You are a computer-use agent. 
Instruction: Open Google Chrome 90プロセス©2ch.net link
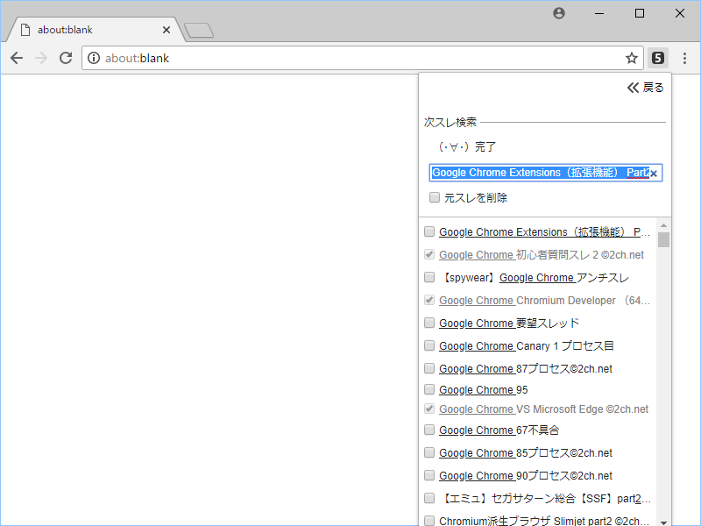point(526,476)
